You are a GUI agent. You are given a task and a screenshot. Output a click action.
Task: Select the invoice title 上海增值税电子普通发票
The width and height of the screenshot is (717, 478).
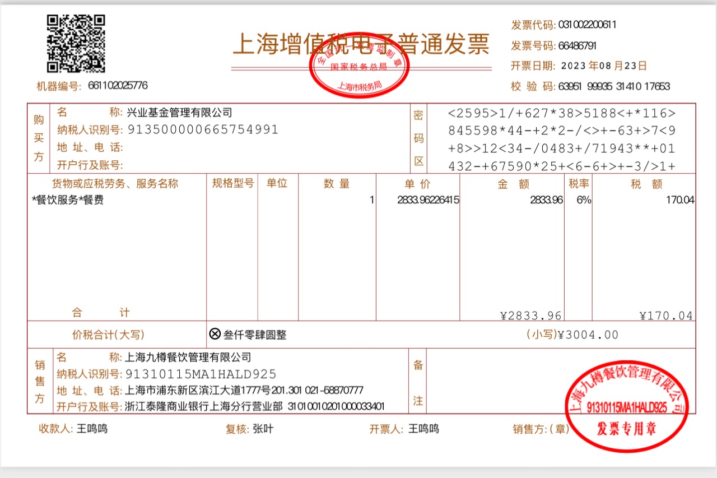pos(361,44)
